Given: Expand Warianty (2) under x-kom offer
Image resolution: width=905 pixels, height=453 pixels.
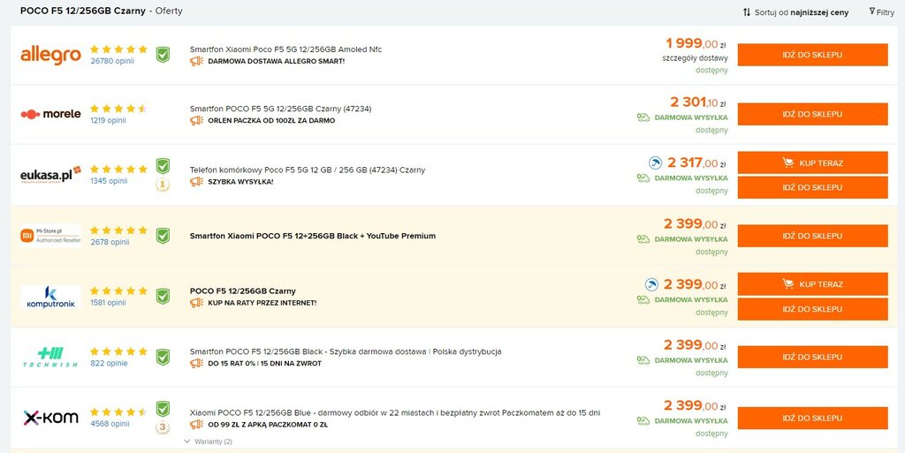Looking at the screenshot, I should (208, 442).
